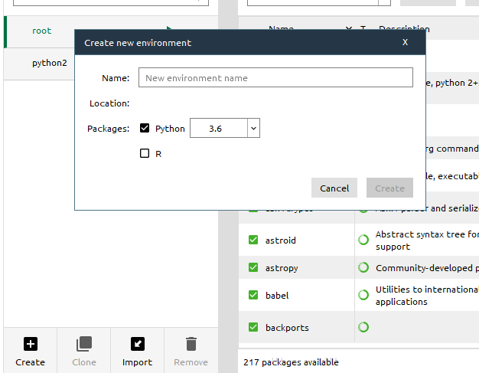Select the root environment
Image resolution: width=479 pixels, height=373 pixels.
pos(42,31)
